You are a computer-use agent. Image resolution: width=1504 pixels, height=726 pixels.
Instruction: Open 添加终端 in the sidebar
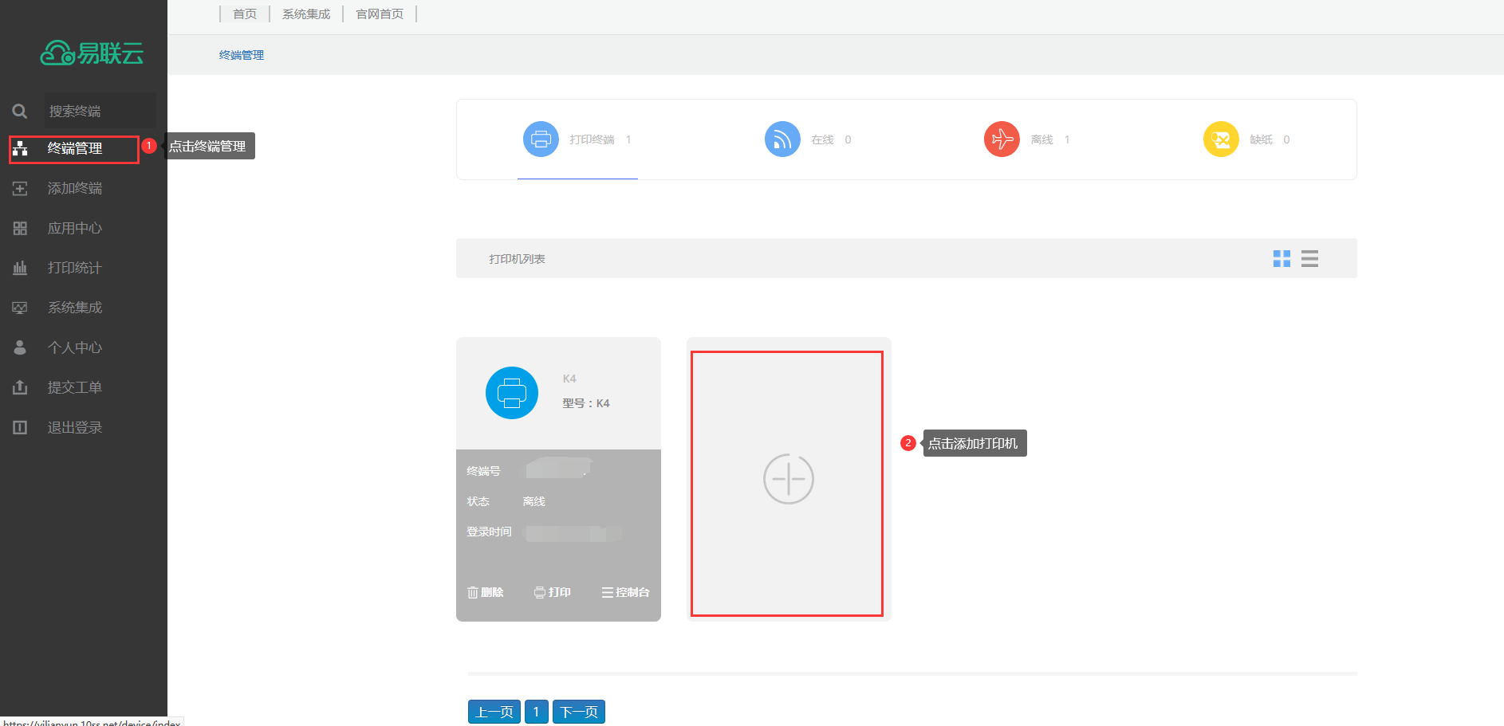tap(74, 188)
